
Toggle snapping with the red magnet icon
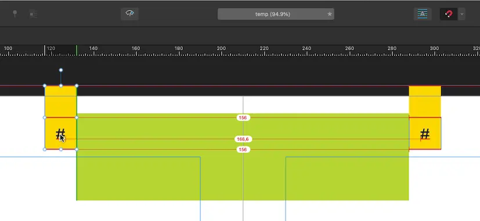coord(449,14)
